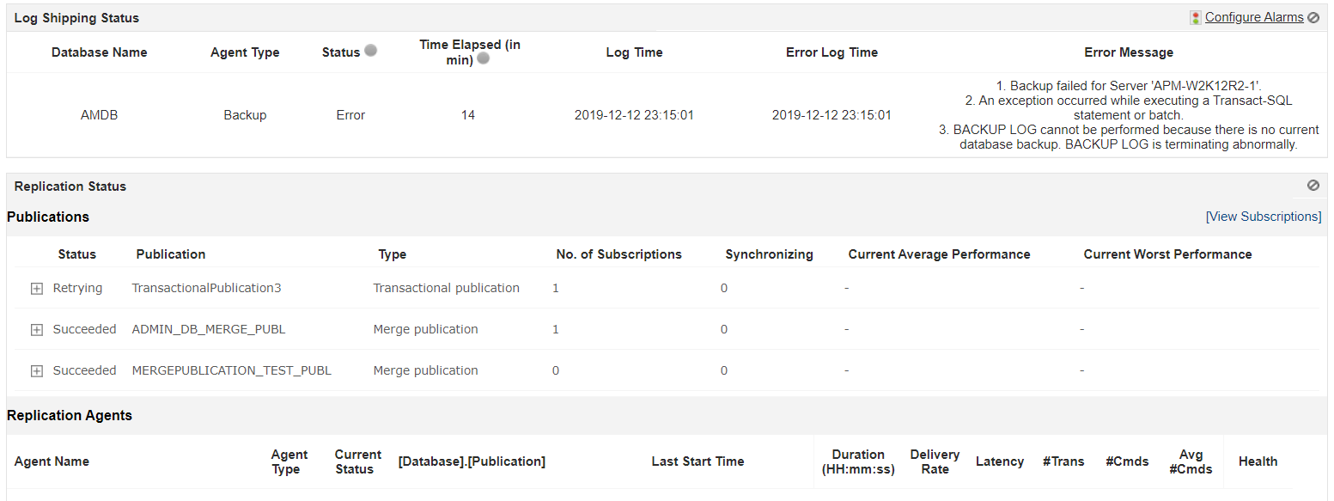
Task: Click the disable icon beside Configure Alarms
Action: [1313, 17]
